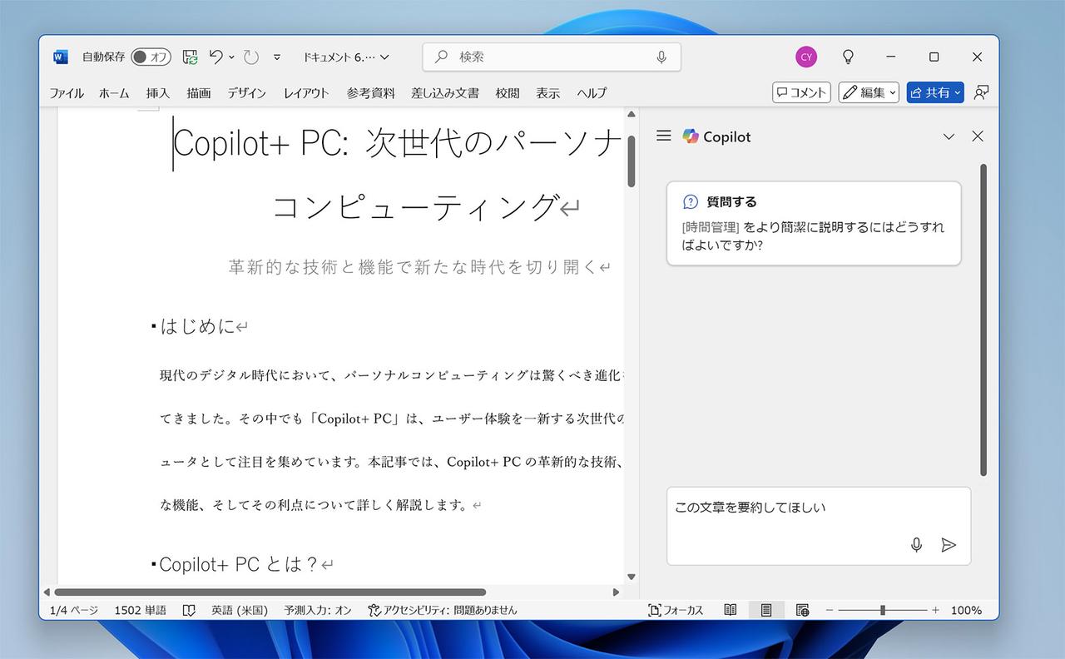Click the コメント button

click(801, 92)
